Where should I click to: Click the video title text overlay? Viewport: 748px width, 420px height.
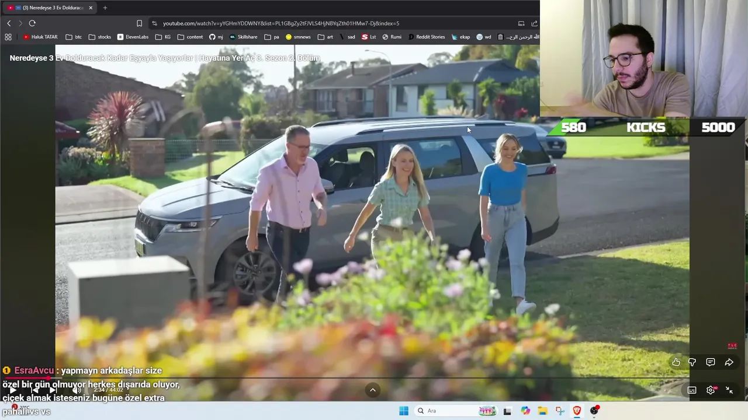pyautogui.click(x=165, y=58)
